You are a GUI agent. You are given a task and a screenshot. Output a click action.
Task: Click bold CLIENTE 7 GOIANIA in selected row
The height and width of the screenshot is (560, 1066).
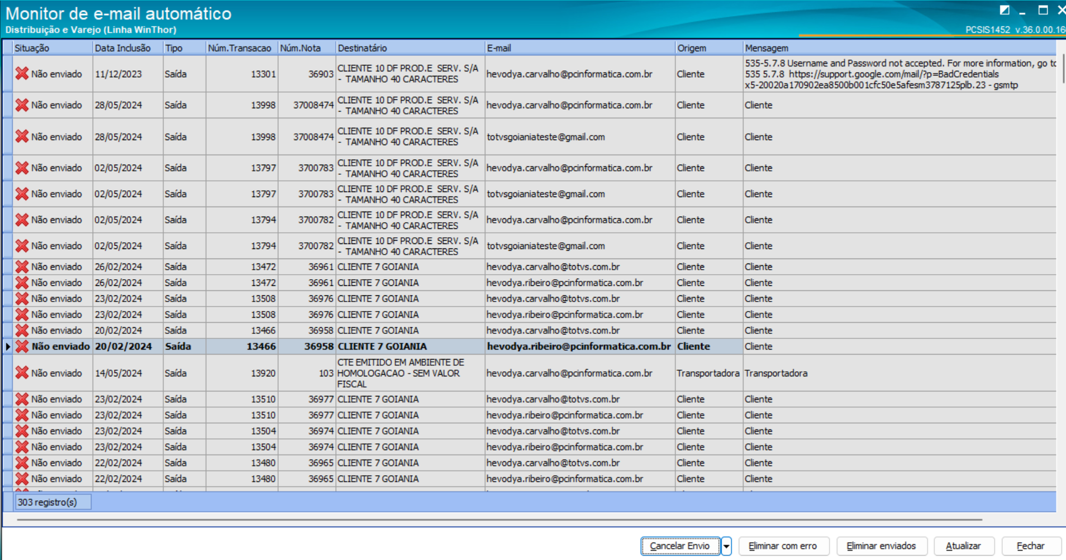tap(382, 346)
